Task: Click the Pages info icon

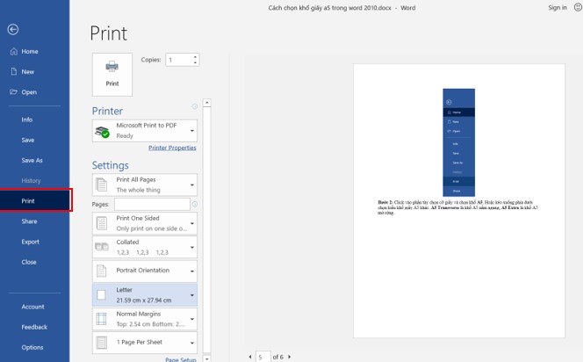Action: [x=194, y=205]
